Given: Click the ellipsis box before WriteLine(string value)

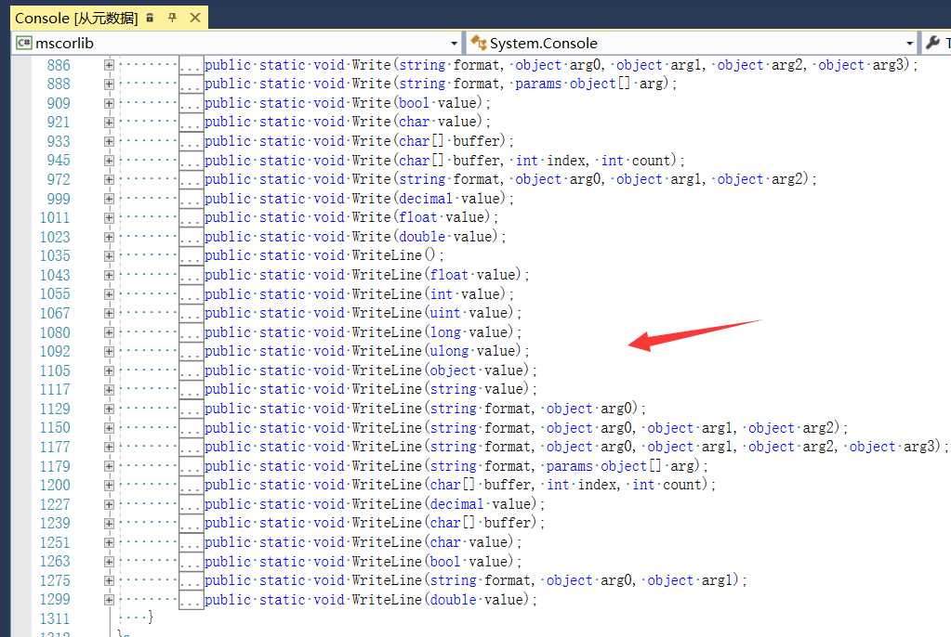Looking at the screenshot, I should tap(192, 389).
